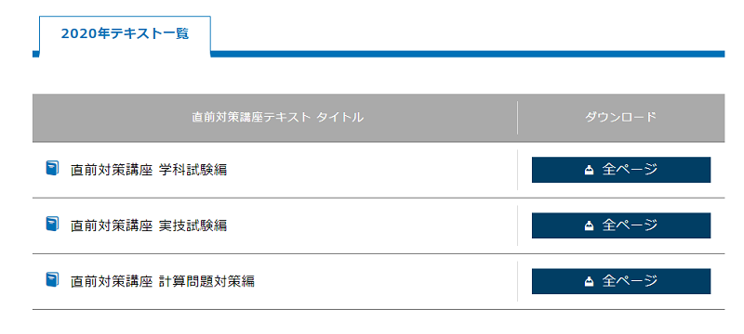This screenshot has width=744, height=334.
Task: Click the download icon in the 学科試験編 button
Action: click(590, 171)
